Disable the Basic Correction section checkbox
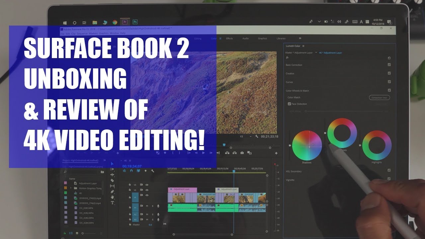Screen dimensions: 425x239 pos(389,65)
